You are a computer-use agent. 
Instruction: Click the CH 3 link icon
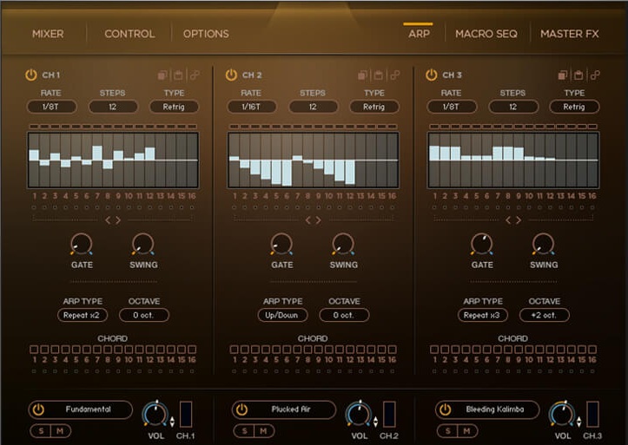click(x=595, y=75)
